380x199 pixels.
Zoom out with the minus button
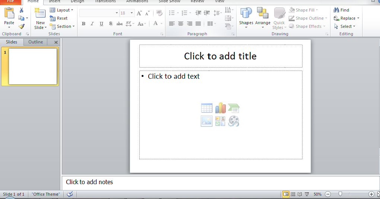(x=327, y=194)
